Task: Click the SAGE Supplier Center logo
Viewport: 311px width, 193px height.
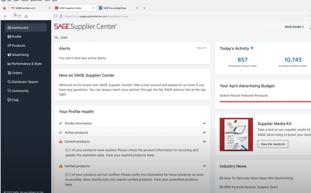Action: [86, 26]
